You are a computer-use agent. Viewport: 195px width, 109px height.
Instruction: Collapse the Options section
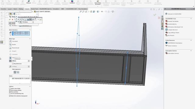[30, 86]
